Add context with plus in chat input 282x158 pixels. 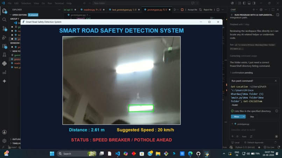pos(232,136)
